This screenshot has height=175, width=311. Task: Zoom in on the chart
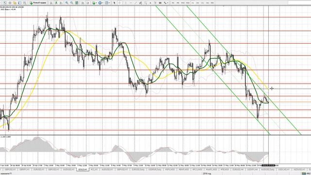(x=67, y=3)
